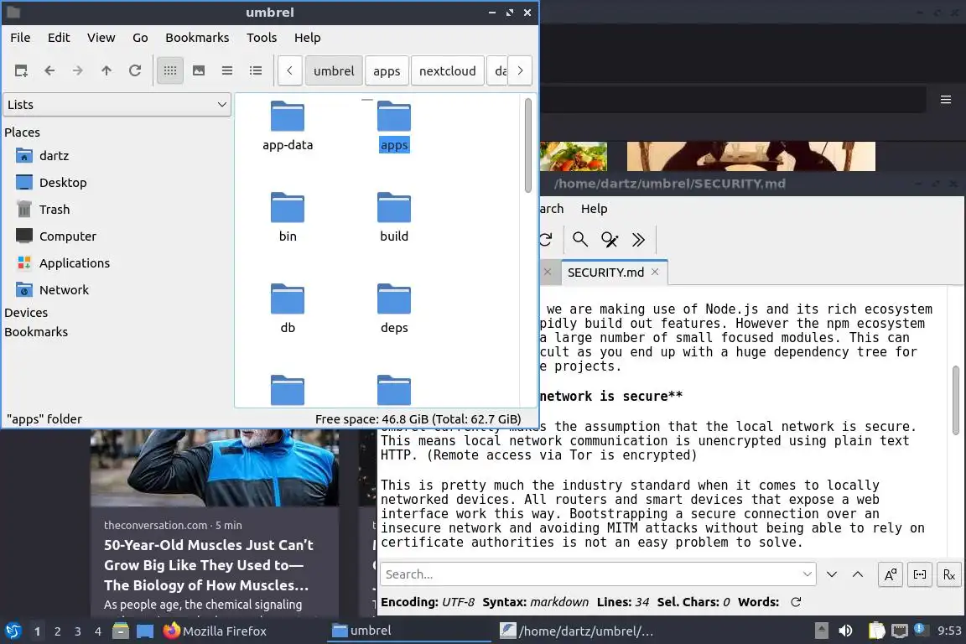966x644 pixels.
Task: Switch to workspace 2
Action: [x=57, y=631]
